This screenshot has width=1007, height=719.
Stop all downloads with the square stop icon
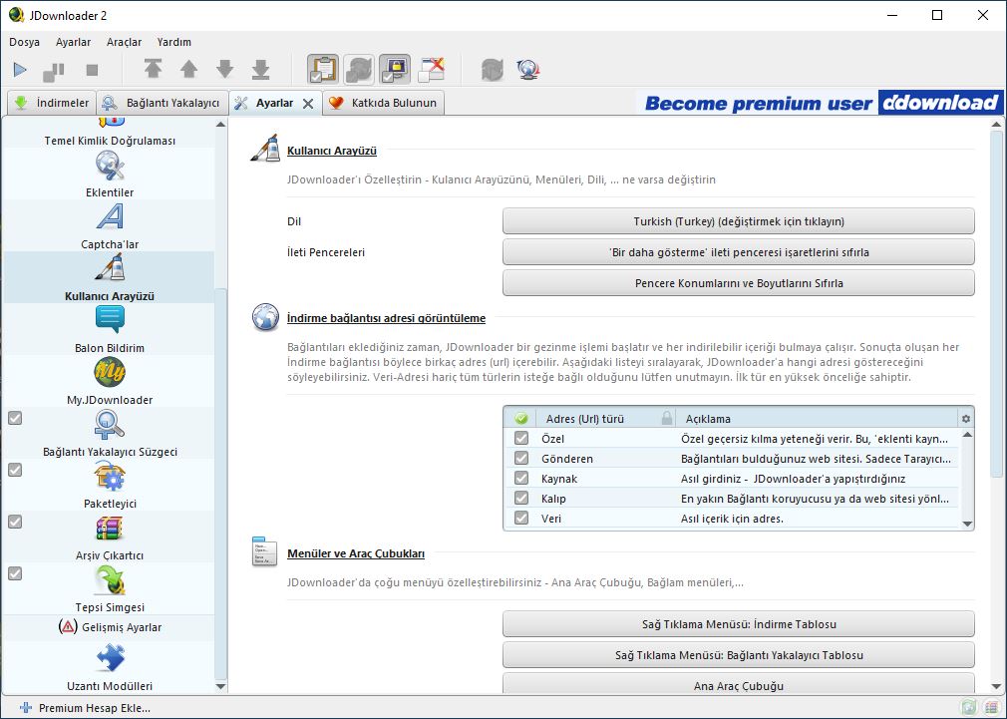[92, 70]
